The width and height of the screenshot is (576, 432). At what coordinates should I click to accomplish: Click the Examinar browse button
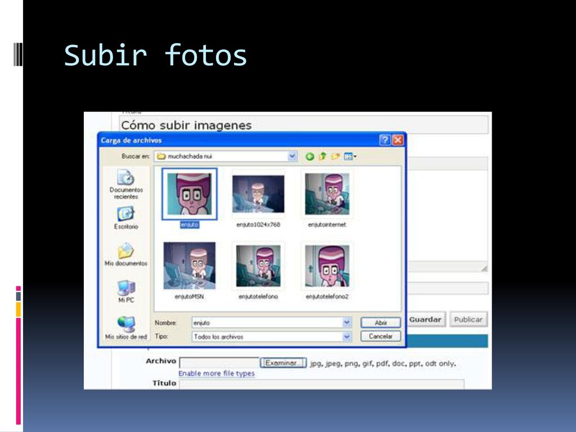coord(283,363)
